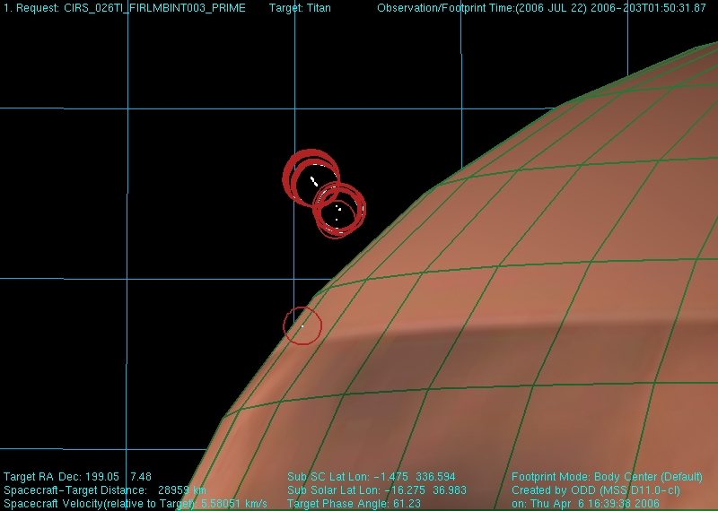
Task: Click the 'Target: Titan' label
Action: [x=300, y=8]
